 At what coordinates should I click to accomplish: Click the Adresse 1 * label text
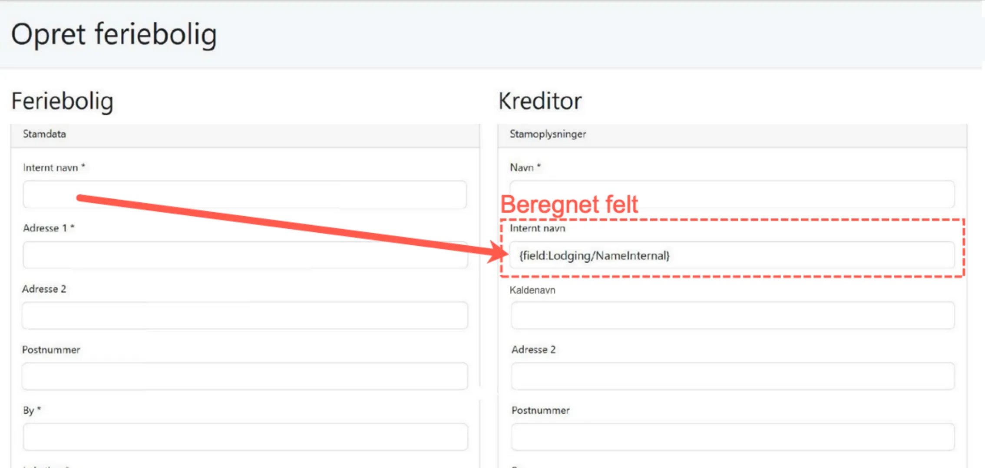coord(49,228)
